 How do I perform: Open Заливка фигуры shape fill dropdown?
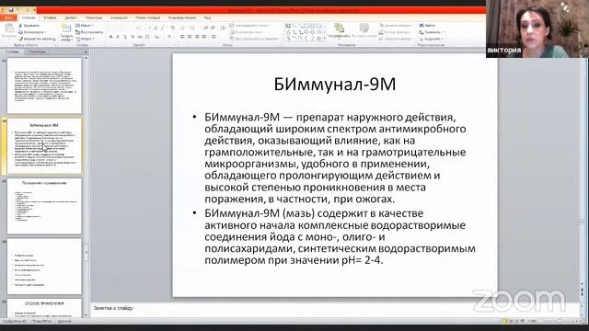[x=396, y=26]
